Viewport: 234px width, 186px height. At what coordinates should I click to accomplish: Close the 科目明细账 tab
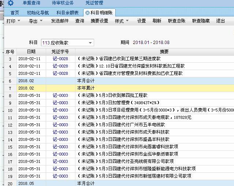87,13
